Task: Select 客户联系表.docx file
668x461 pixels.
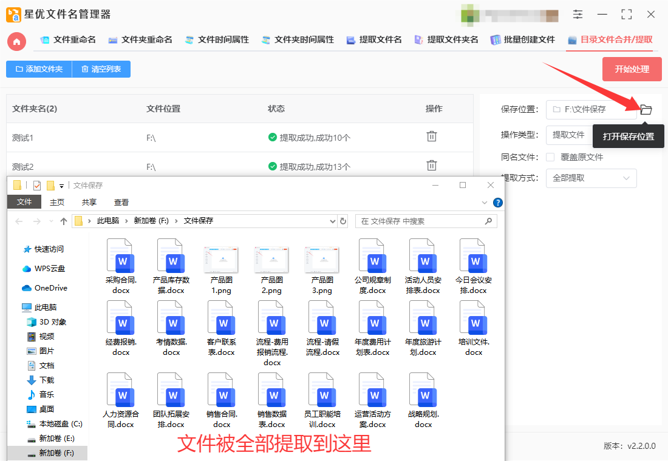Action: tap(222, 329)
